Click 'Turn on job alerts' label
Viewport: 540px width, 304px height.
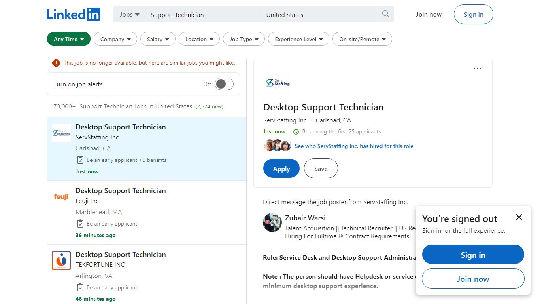click(x=78, y=84)
